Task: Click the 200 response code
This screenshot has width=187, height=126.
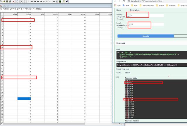Action: pos(118,77)
